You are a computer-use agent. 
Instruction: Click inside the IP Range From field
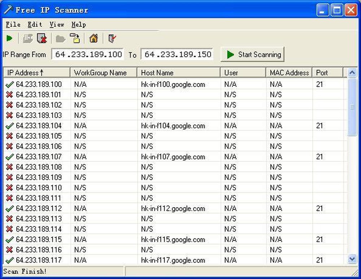click(88, 54)
